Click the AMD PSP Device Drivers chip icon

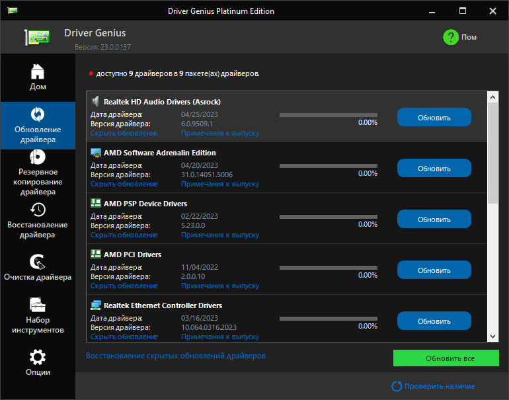click(x=96, y=203)
